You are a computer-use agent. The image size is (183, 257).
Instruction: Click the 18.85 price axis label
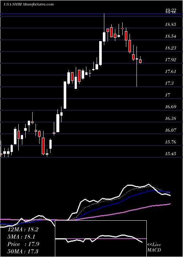click(x=171, y=25)
